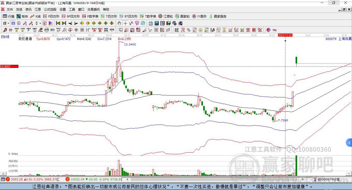Toggle the crosshair cursor tool
The width and height of the screenshot is (352, 190).
[125, 23]
